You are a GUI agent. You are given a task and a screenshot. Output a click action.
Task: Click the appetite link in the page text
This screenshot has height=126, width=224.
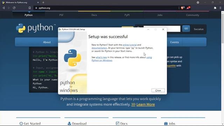(171, 66)
